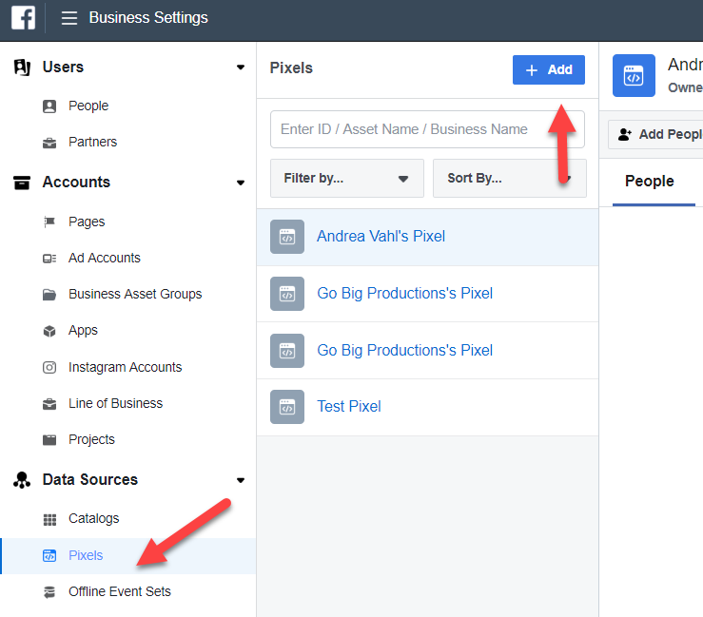Collapse the Accounts section arrow
The width and height of the screenshot is (703, 617).
coord(241,183)
